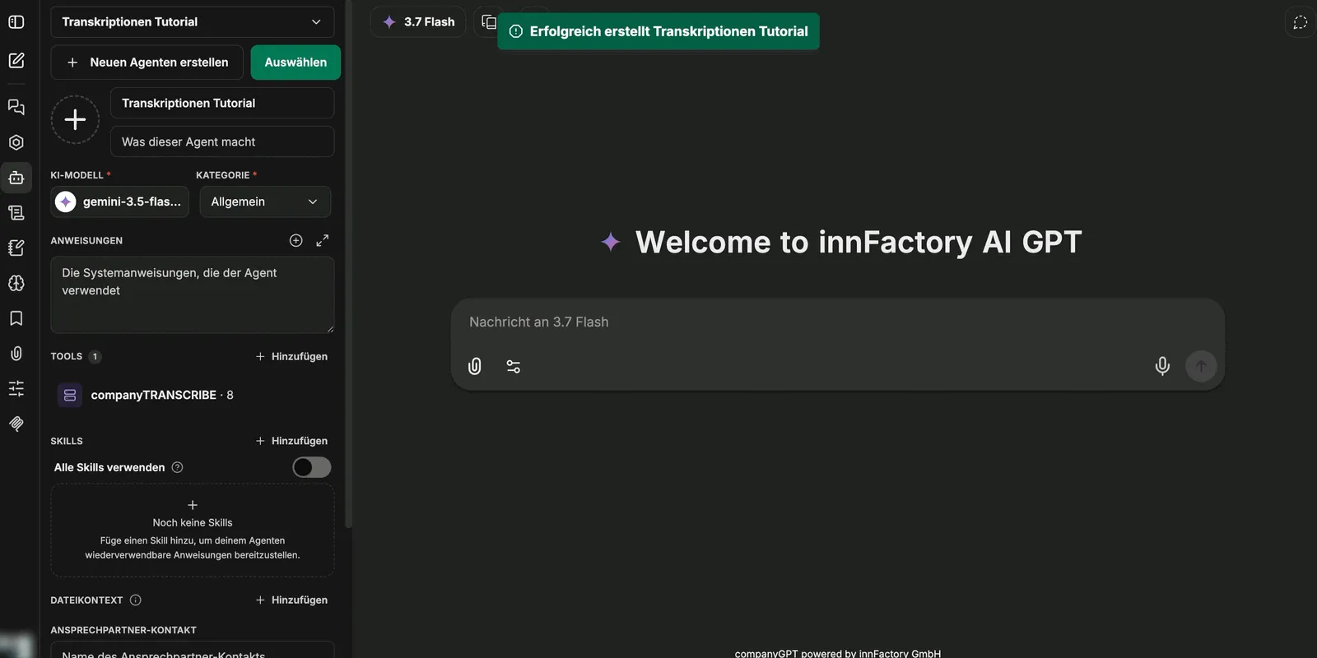1317x658 pixels.
Task: Click the agent panel vertical scrollbar
Action: (349, 263)
